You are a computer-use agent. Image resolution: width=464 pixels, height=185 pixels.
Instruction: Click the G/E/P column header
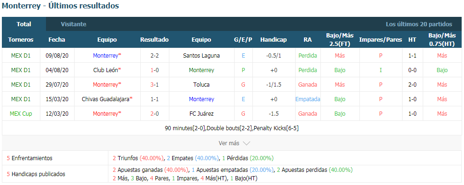[243, 40]
